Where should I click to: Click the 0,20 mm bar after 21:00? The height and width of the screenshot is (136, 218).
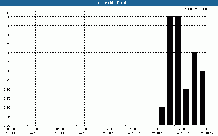tap(186, 107)
